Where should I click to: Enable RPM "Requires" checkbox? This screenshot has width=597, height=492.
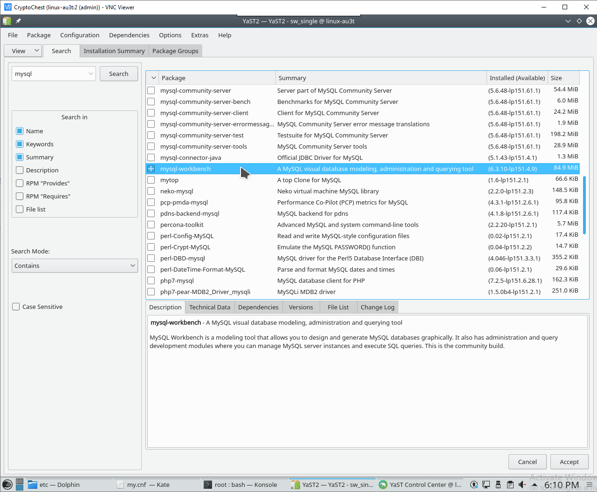[x=20, y=196]
